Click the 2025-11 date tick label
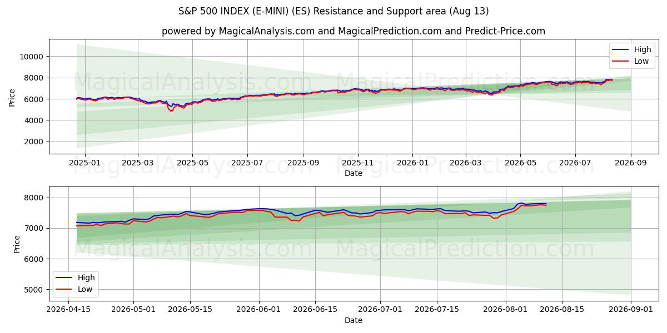 pyautogui.click(x=357, y=163)
